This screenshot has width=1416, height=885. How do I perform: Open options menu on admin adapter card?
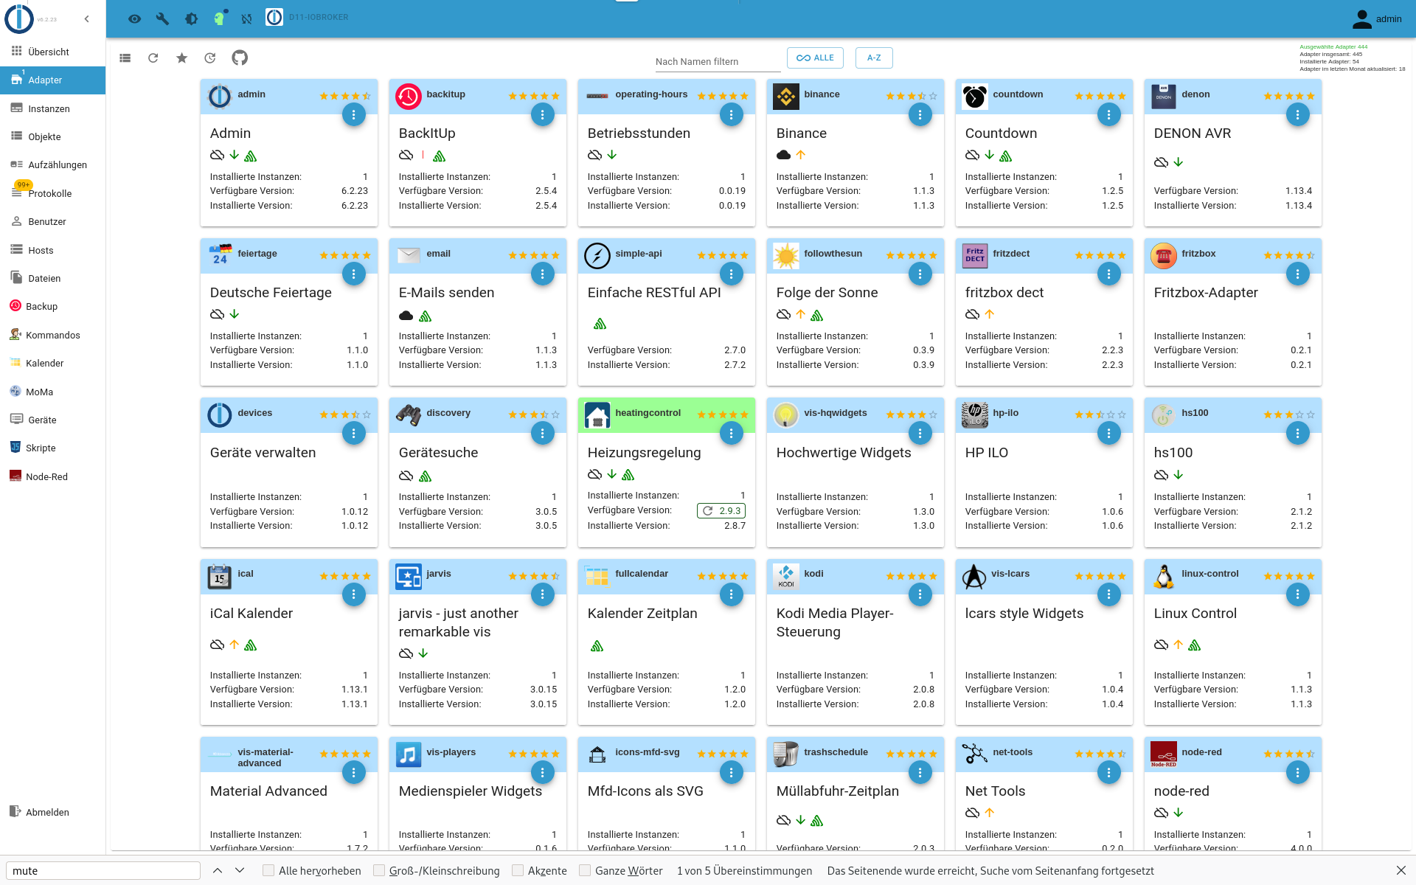(353, 114)
